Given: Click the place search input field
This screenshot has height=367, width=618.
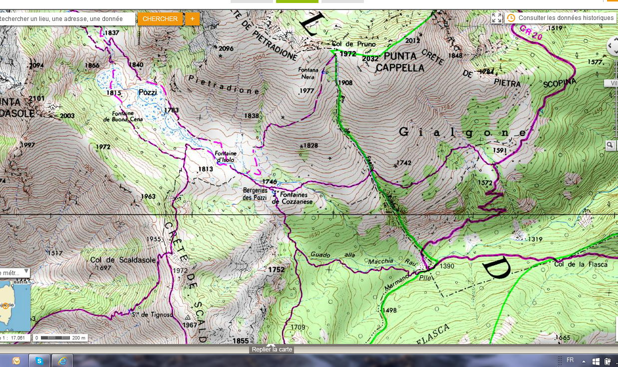Looking at the screenshot, I should click(67, 19).
